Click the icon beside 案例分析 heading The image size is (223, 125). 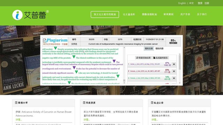tap(16, 103)
